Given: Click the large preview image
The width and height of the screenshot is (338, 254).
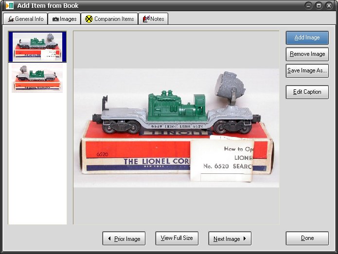Looking at the screenshot, I should (x=177, y=128).
